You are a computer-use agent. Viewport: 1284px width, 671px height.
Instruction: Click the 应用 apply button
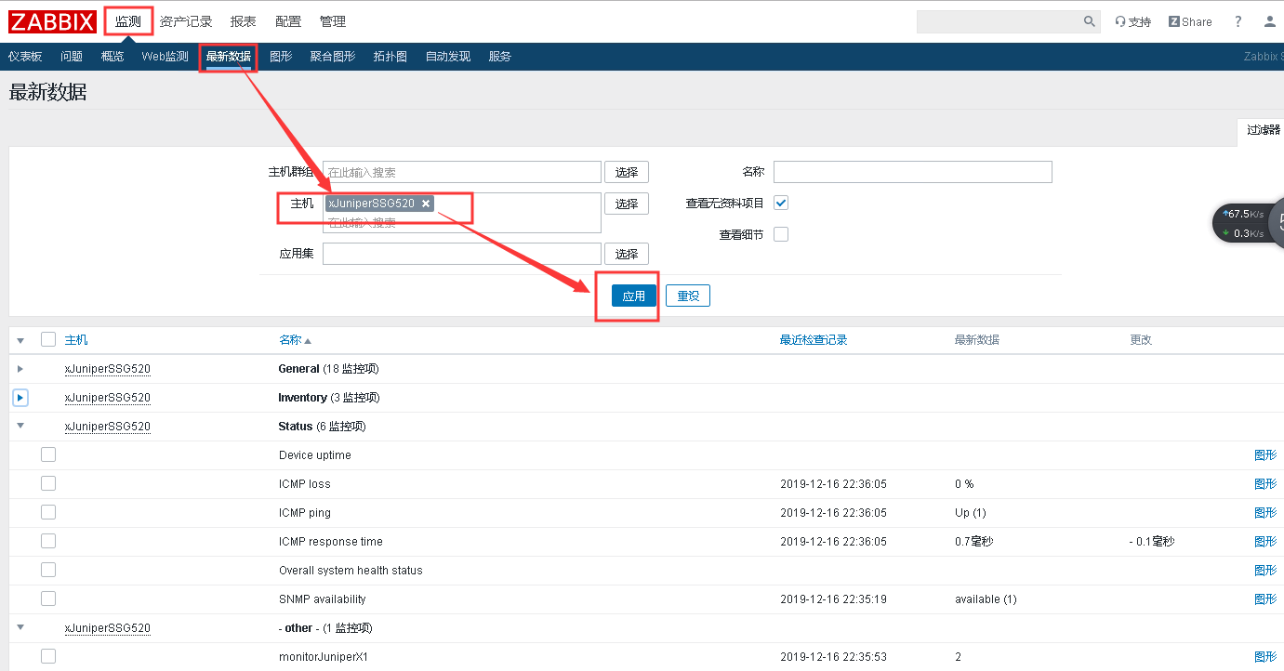[632, 295]
